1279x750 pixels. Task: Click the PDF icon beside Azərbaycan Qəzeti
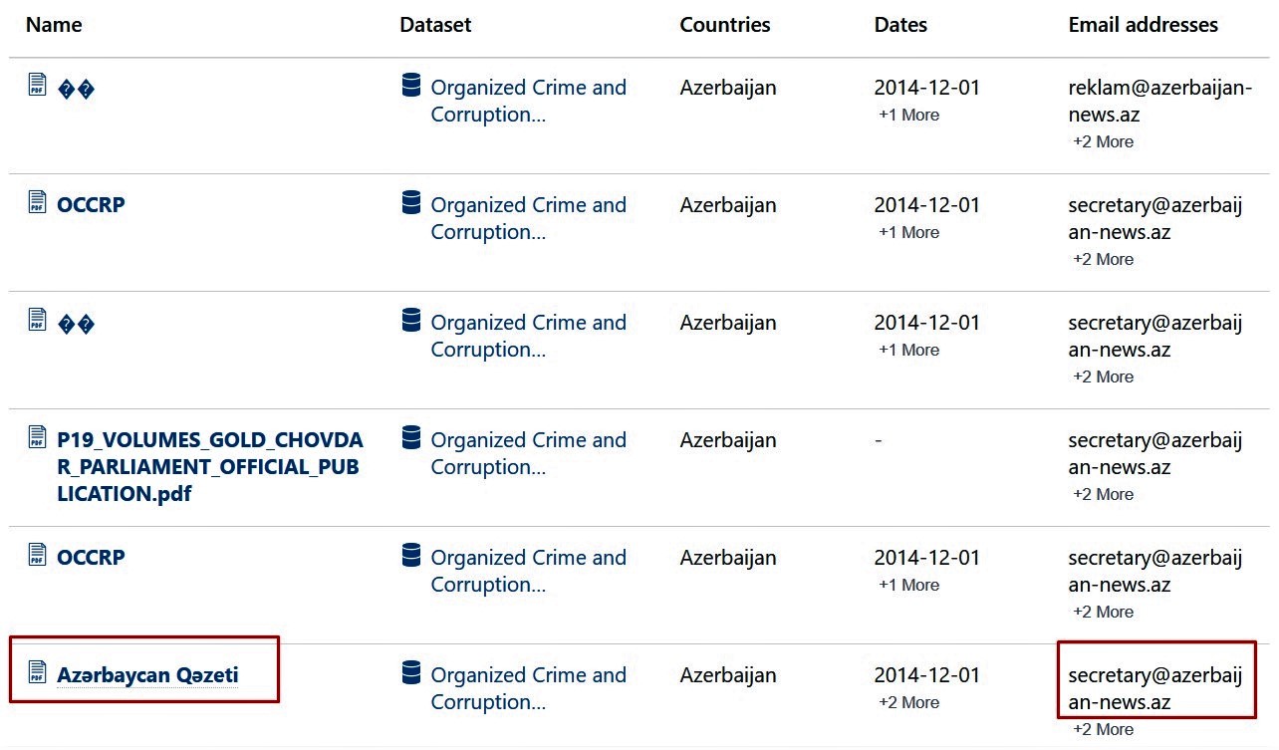click(37, 672)
